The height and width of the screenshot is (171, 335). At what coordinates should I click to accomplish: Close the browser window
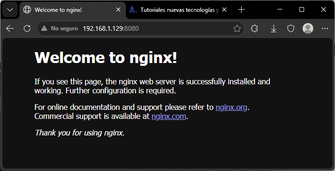pyautogui.click(x=324, y=9)
